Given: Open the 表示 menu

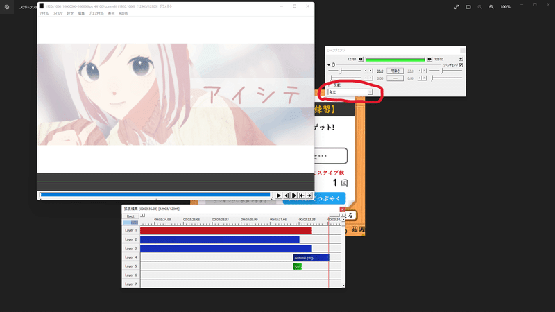Looking at the screenshot, I should [x=111, y=13].
